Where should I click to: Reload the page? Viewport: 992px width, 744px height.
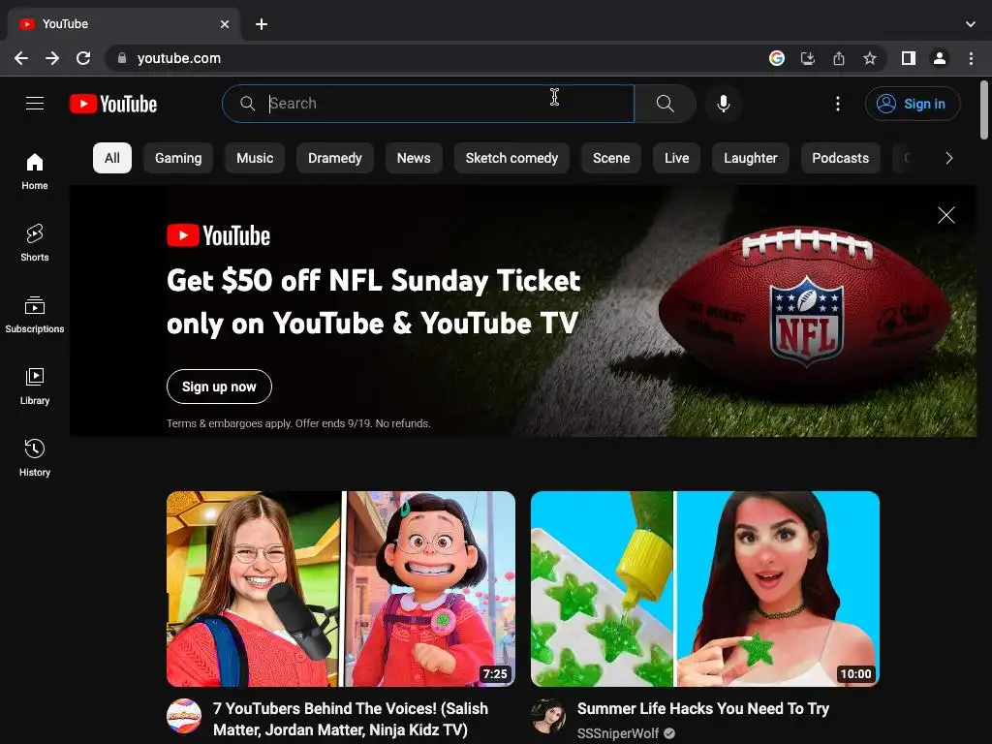click(x=83, y=58)
